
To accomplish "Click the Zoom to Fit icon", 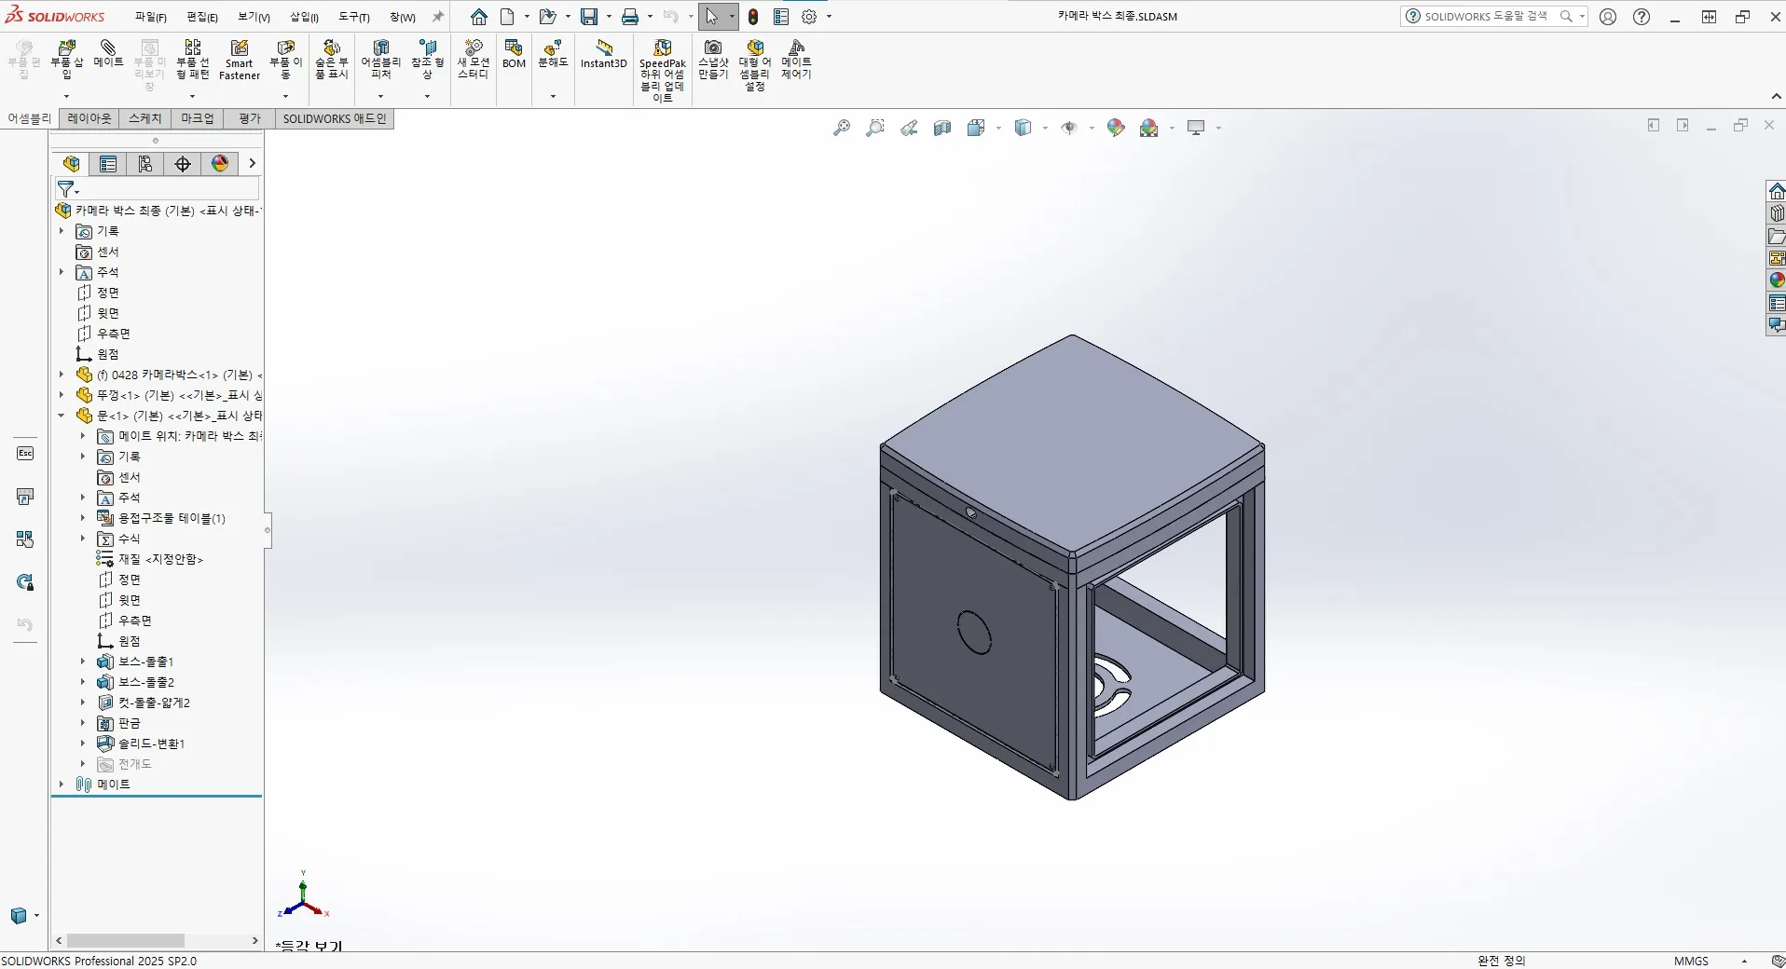I will point(842,128).
